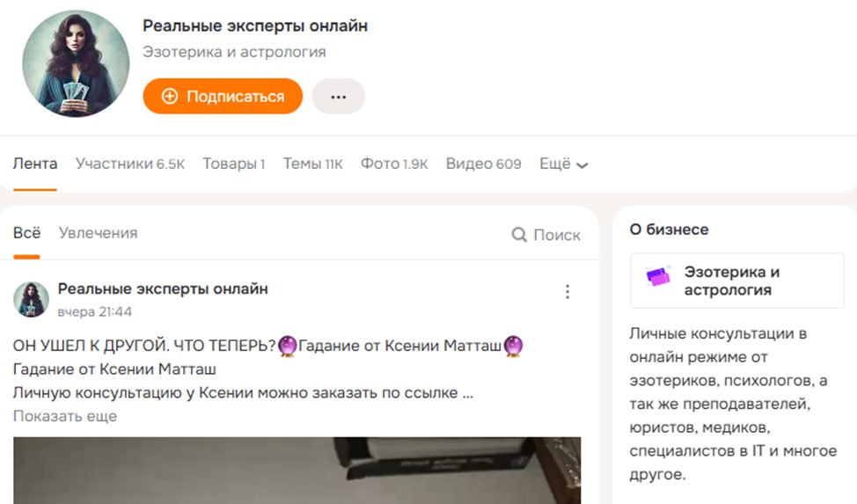This screenshot has height=504, width=857.
Task: Click the purple Эзотерика и астрология category icon
Action: [x=657, y=278]
